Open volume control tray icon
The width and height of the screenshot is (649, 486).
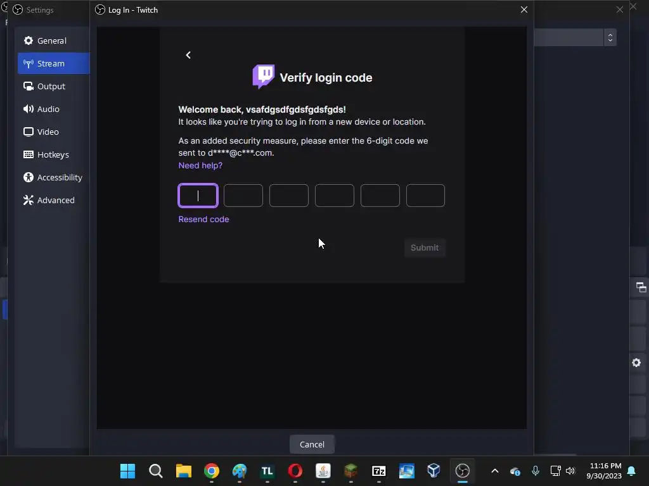(571, 471)
